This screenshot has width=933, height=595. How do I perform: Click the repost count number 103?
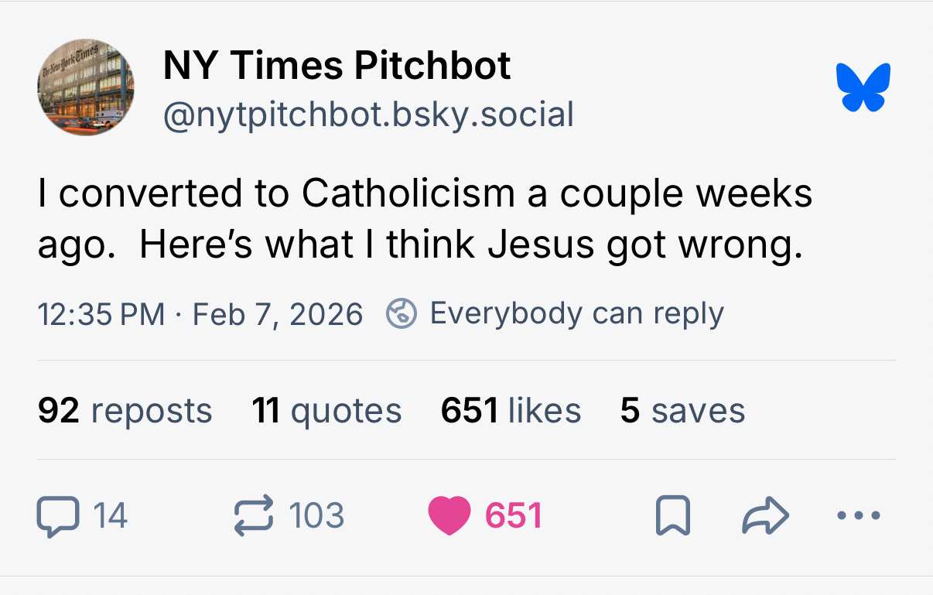coord(316,516)
